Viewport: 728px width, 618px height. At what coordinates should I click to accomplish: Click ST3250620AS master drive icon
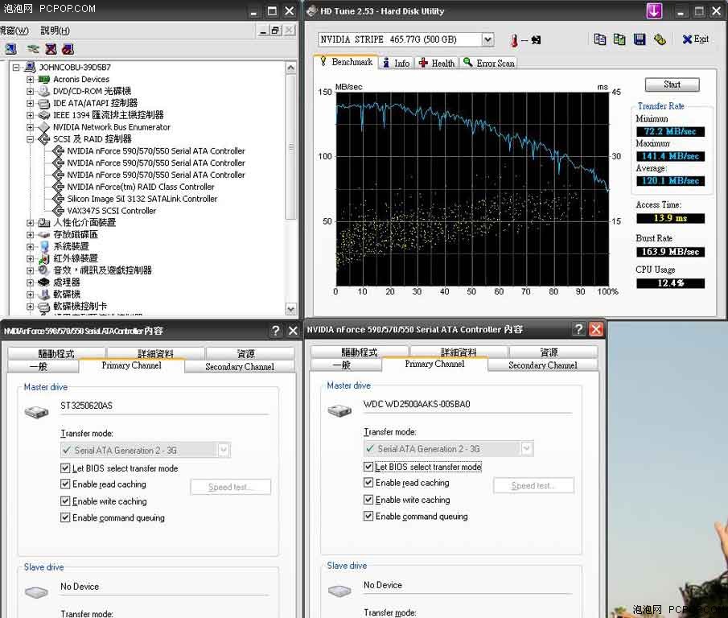pos(37,411)
